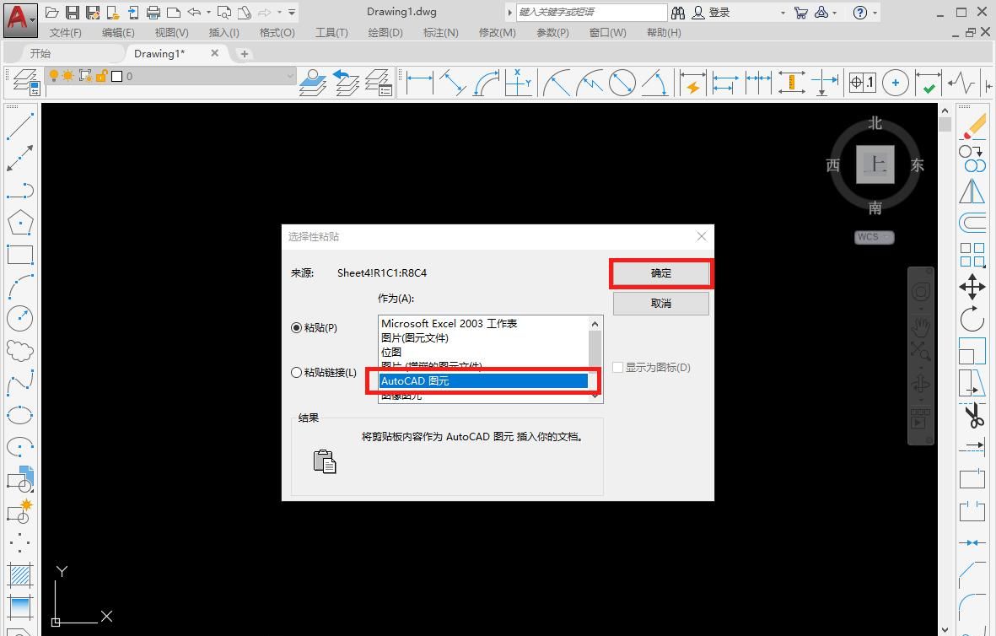This screenshot has width=996, height=636.
Task: Choose the Trim scissors tool
Action: pos(972,415)
